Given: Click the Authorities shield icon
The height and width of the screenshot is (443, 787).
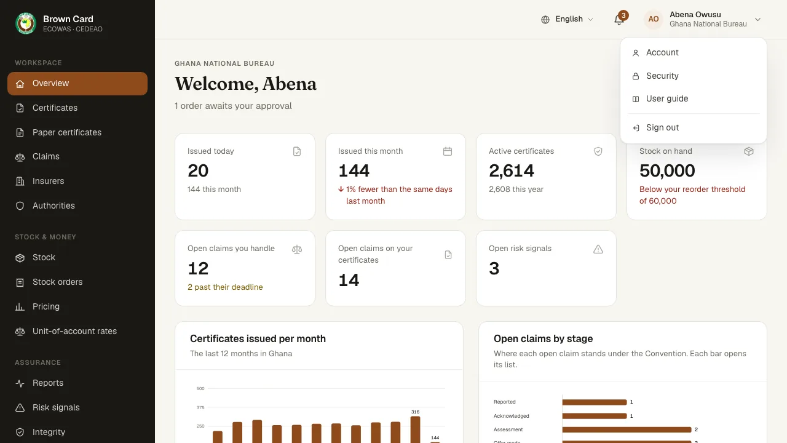Looking at the screenshot, I should tap(20, 206).
